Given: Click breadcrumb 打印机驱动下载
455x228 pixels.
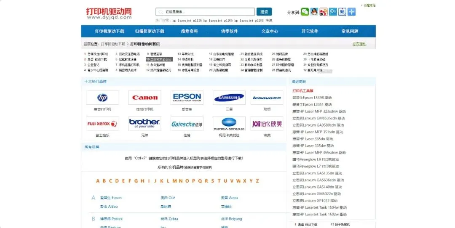Looking at the screenshot, I should pyautogui.click(x=113, y=44).
